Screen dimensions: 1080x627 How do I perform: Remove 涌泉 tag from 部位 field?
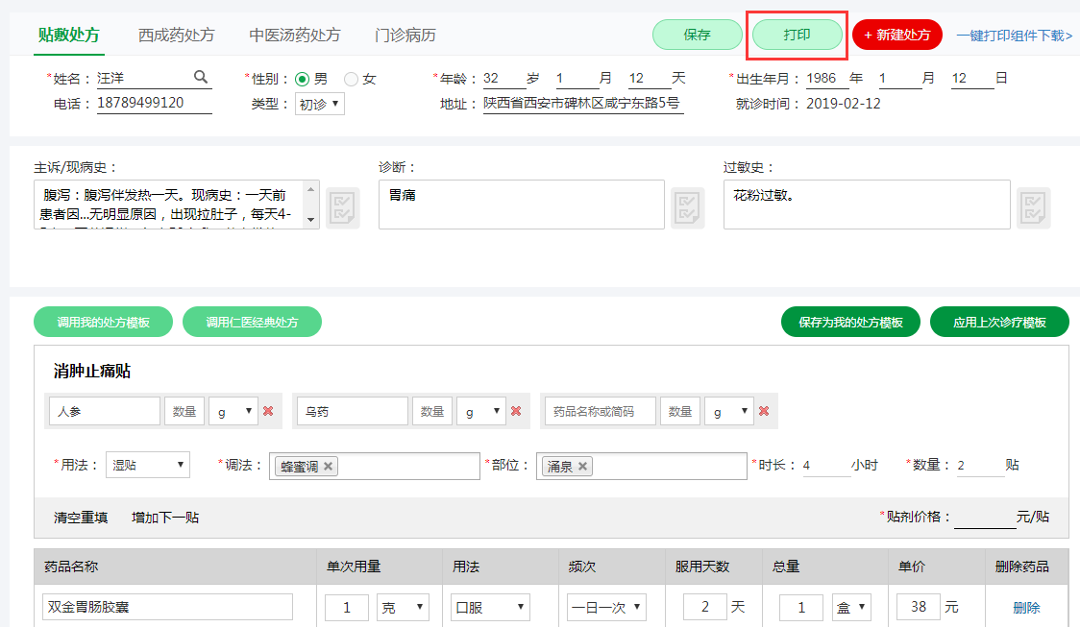coord(583,466)
